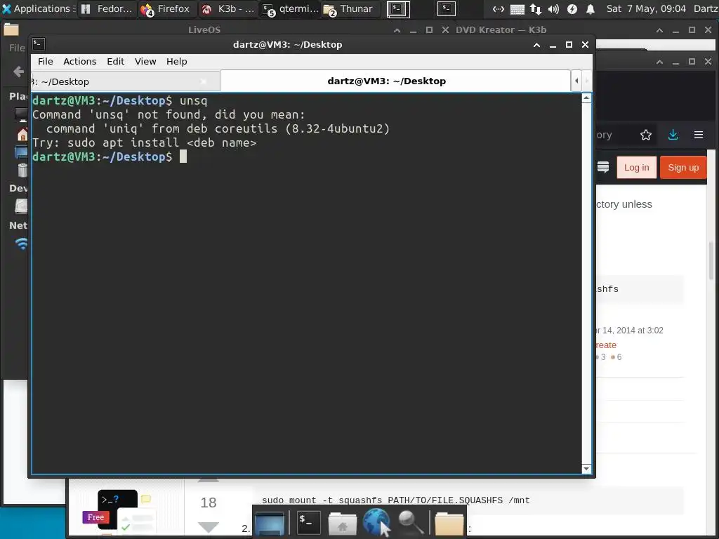Click the Log in button
Viewport: 719px width, 539px height.
636,167
